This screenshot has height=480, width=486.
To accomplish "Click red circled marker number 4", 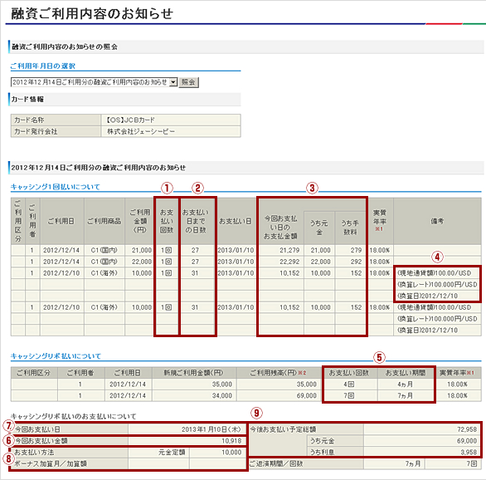I will click(437, 257).
